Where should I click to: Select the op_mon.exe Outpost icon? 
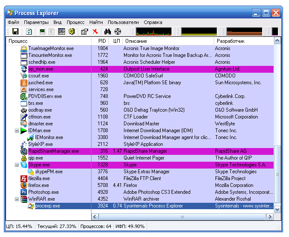pyautogui.click(x=24, y=69)
